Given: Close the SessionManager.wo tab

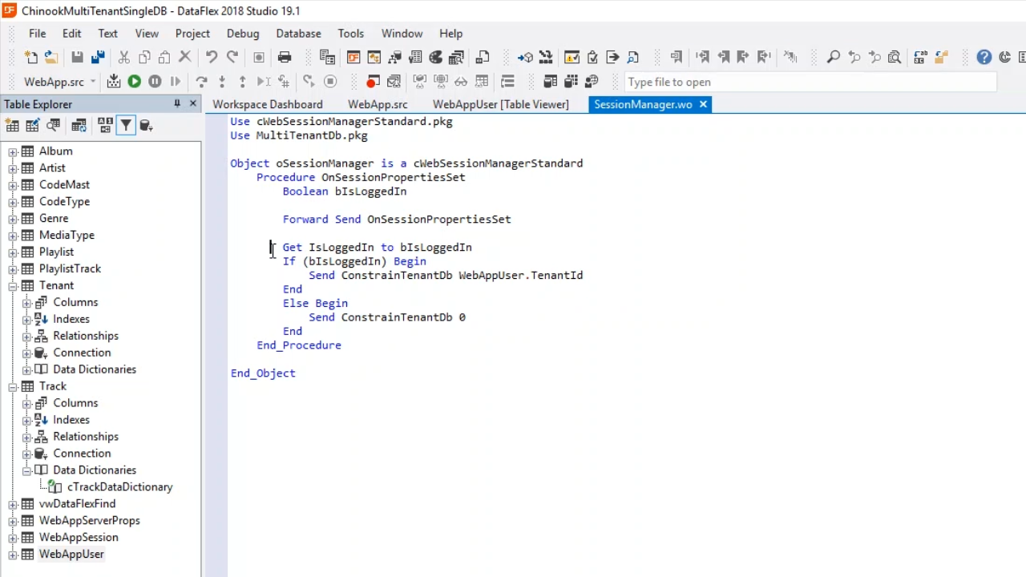Looking at the screenshot, I should [703, 104].
